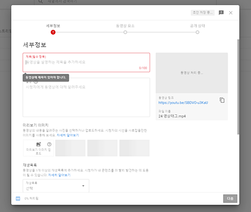Click the 동영상에 제목이 있어야 합니다 tooltip
This screenshot has height=212, width=251.
click(x=46, y=78)
